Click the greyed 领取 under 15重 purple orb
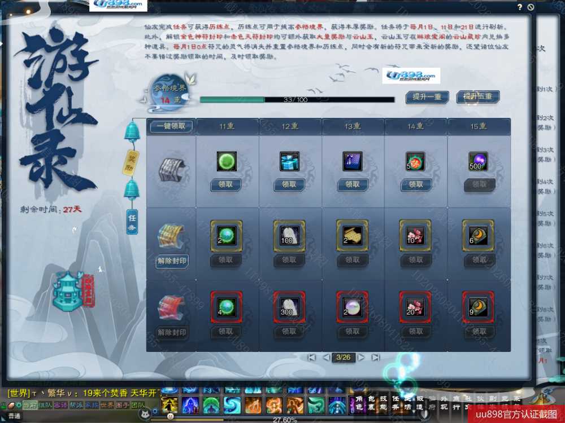The width and height of the screenshot is (565, 423). [x=479, y=185]
